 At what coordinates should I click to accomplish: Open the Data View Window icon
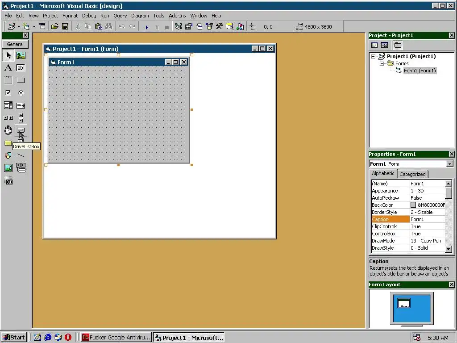[x=230, y=26]
